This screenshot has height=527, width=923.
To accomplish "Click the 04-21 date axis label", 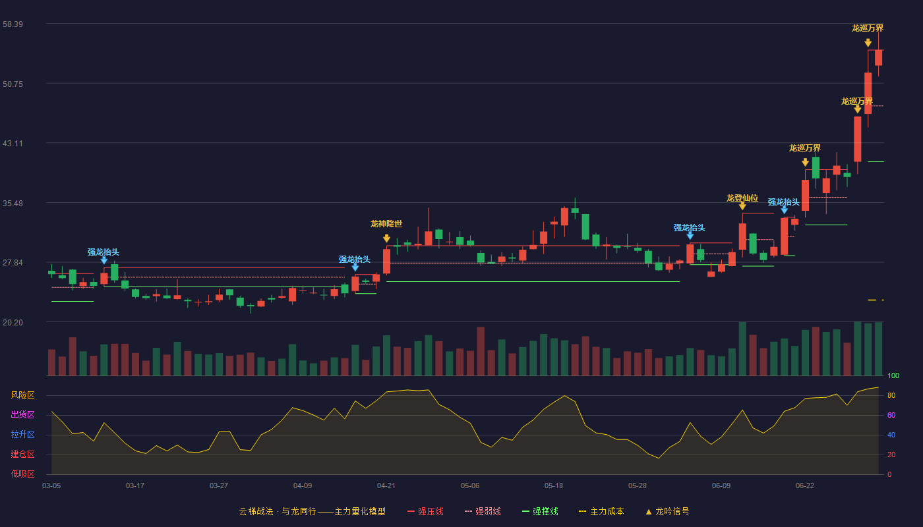I will (386, 485).
